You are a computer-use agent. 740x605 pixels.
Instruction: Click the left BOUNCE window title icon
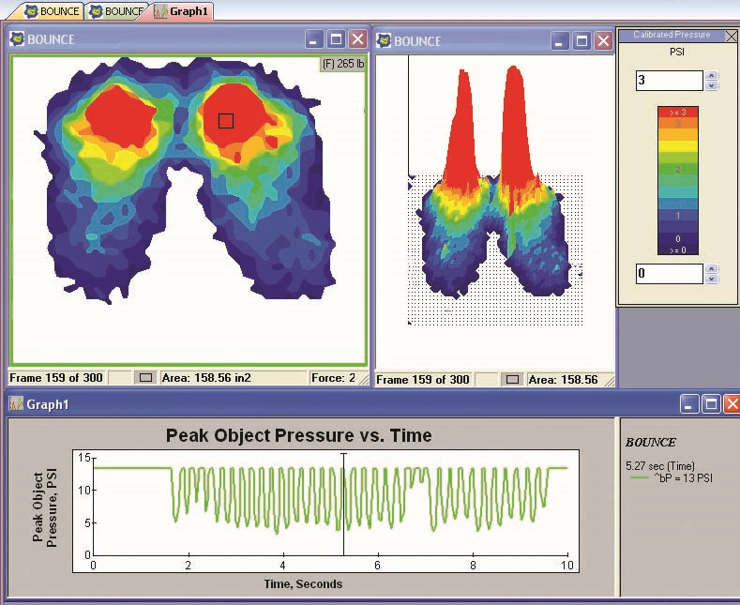18,38
